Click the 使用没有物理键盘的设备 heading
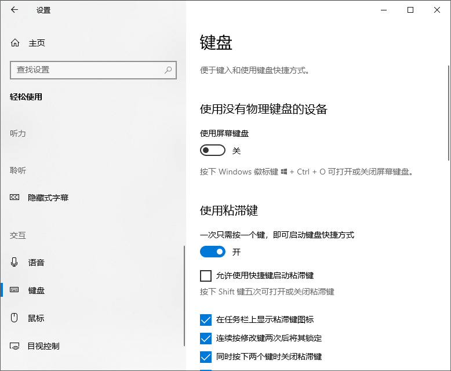 (x=263, y=109)
